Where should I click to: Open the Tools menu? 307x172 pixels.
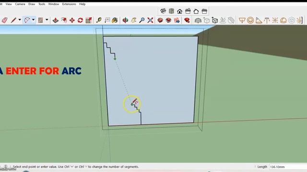coord(42,4)
